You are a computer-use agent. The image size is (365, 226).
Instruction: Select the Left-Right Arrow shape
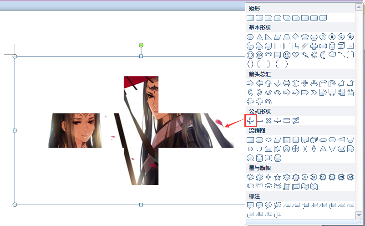[287, 83]
